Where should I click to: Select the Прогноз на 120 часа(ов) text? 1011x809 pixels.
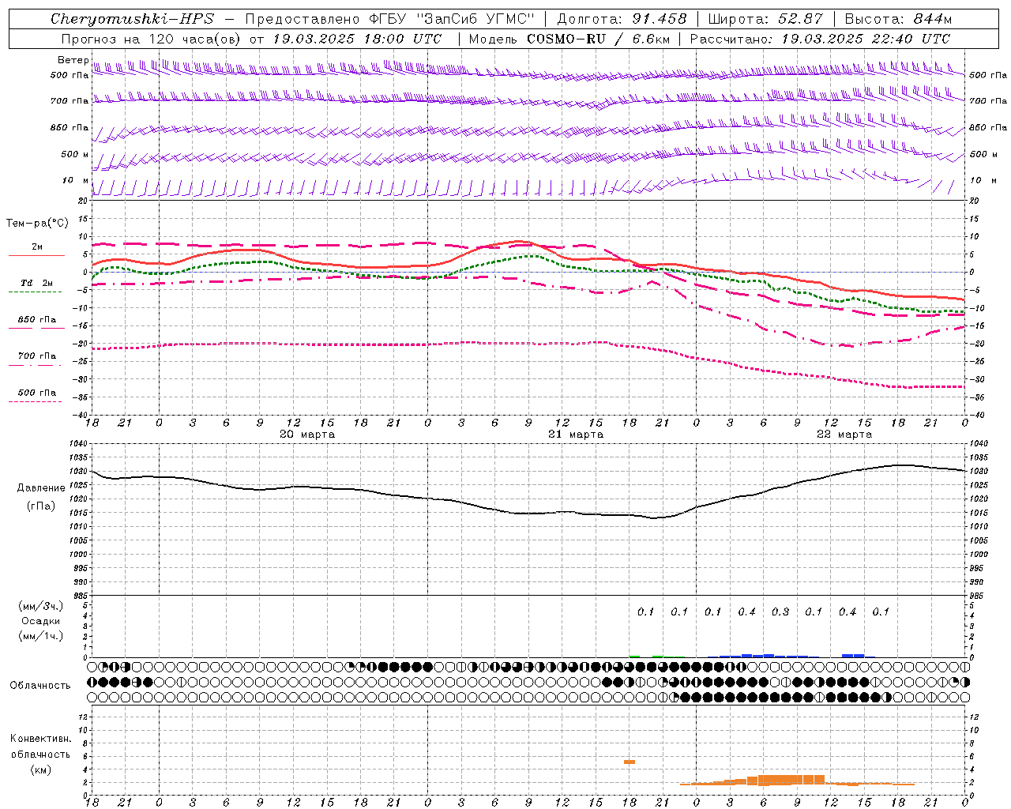[152, 39]
